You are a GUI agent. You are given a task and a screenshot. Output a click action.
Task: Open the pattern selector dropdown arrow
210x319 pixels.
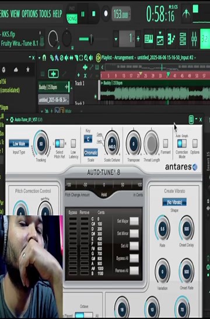[116, 39]
